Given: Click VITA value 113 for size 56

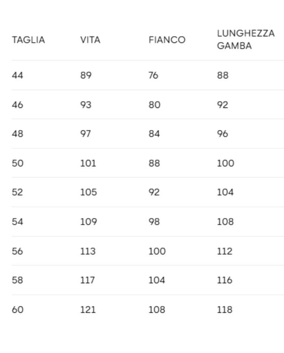Looking at the screenshot, I should [x=88, y=251].
